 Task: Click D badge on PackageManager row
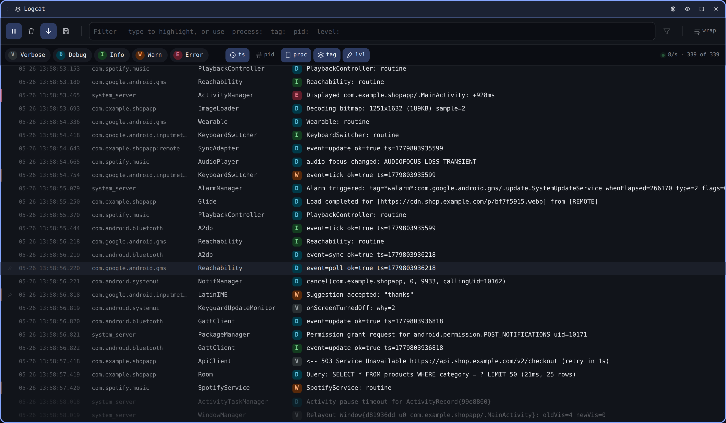click(x=297, y=335)
